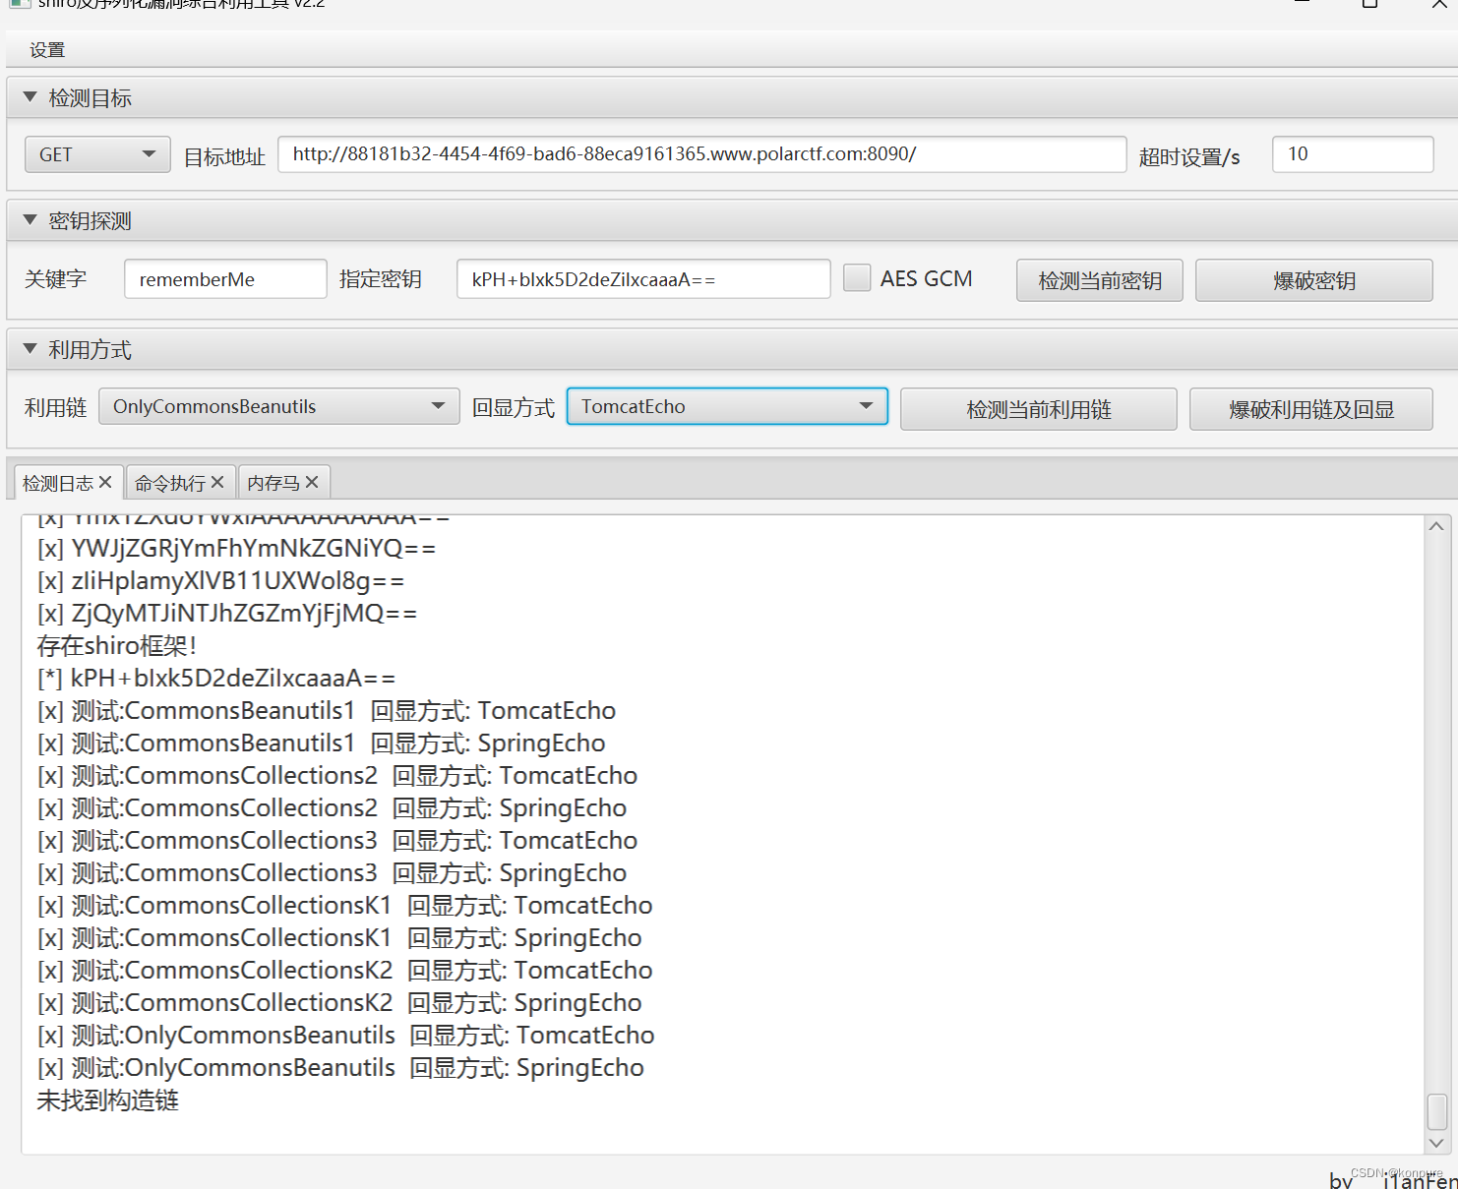Click log line CommonsCollectionsK1 TomcatEcho
Screen dimensions: 1458x1189
[345, 906]
